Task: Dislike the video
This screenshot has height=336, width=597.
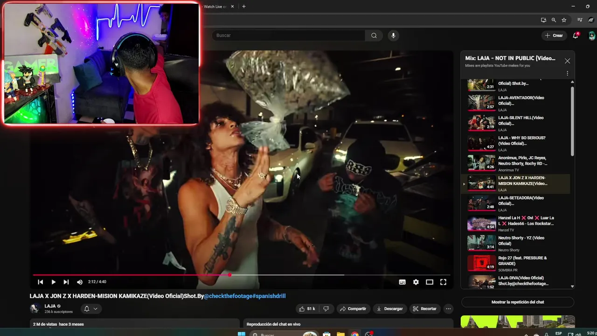Action: click(326, 308)
